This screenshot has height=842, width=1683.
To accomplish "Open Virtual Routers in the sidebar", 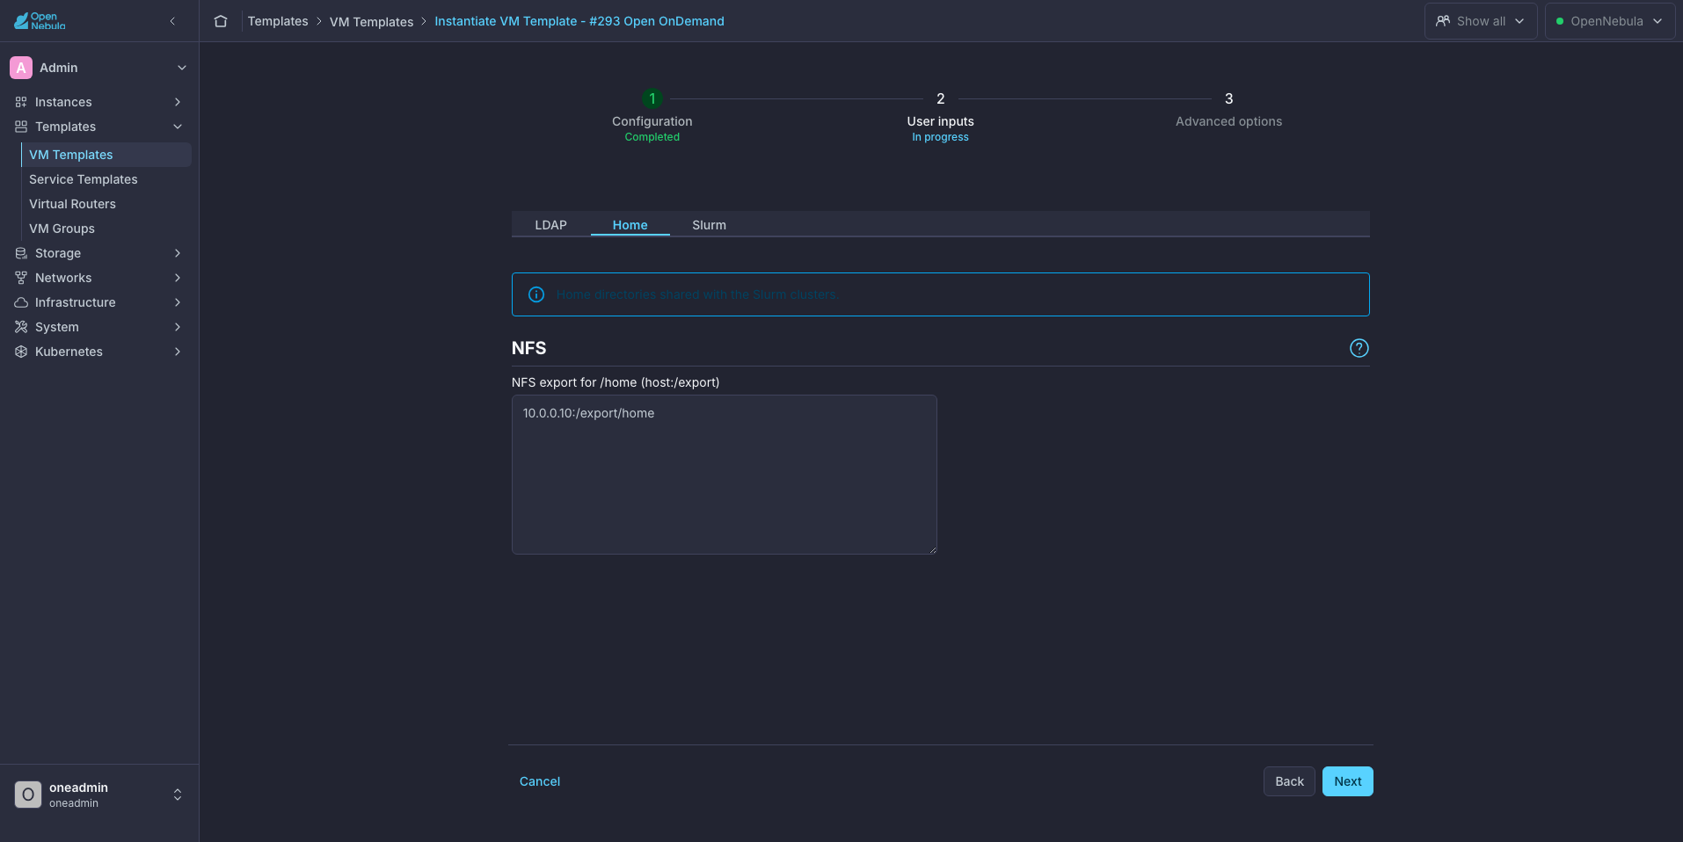I will tap(106, 204).
